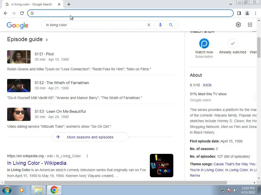The width and height of the screenshot is (261, 195).
Task: Click the wikipedia.org URL breadcrumb
Action: 44,156
